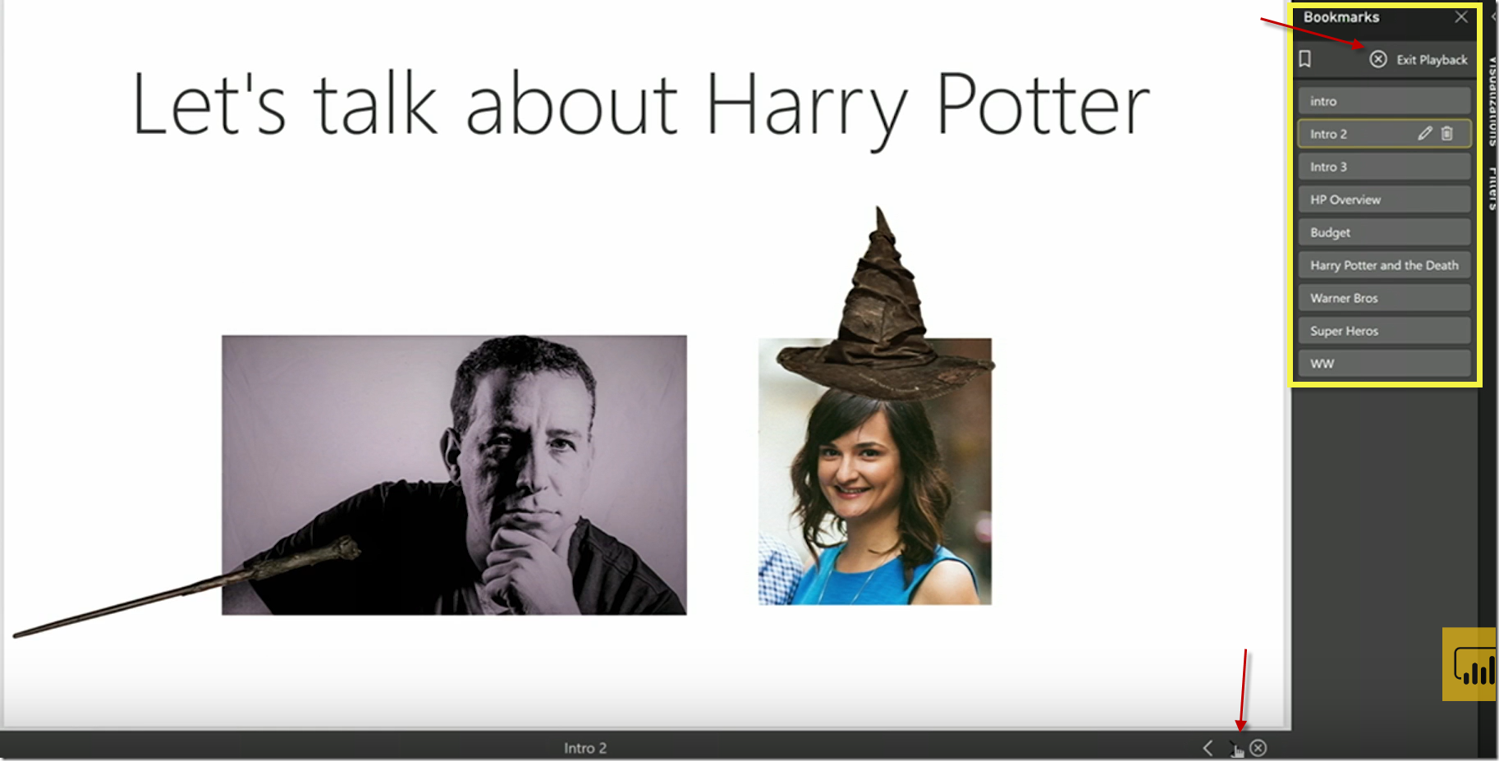Rename Intro 2 using the pencil icon
Image resolution: width=1499 pixels, height=761 pixels.
(1425, 133)
